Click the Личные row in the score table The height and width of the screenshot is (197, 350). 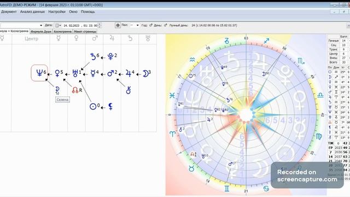coord(338,40)
